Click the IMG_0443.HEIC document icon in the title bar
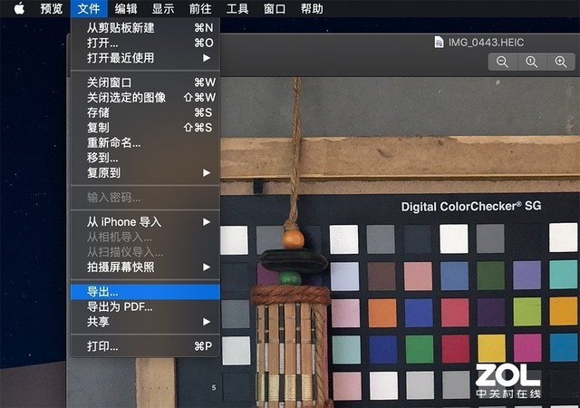 coord(439,43)
